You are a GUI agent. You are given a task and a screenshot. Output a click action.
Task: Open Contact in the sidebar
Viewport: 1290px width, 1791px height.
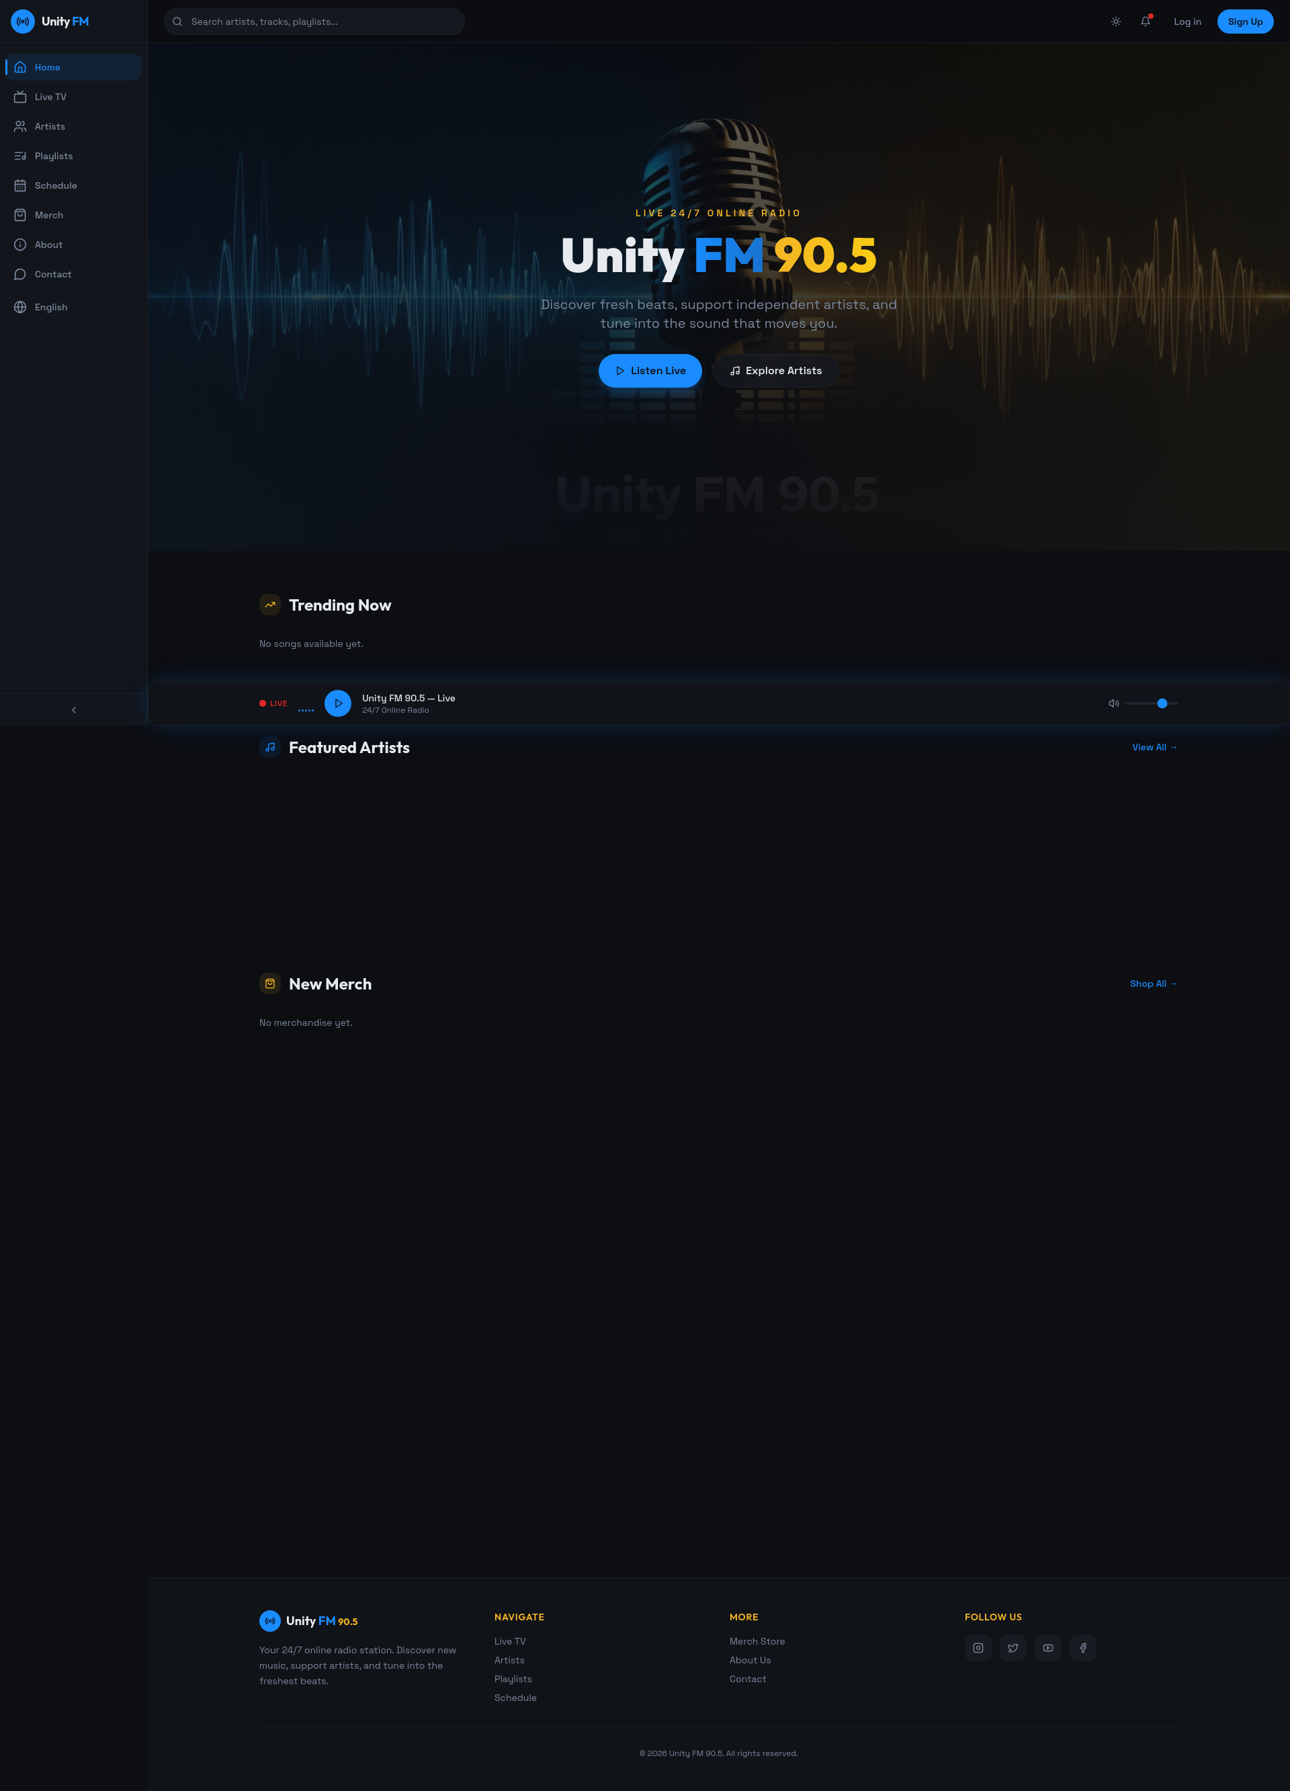[x=73, y=274]
